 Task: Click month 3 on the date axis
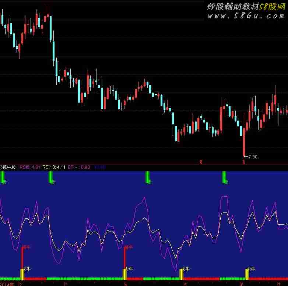(66, 285)
